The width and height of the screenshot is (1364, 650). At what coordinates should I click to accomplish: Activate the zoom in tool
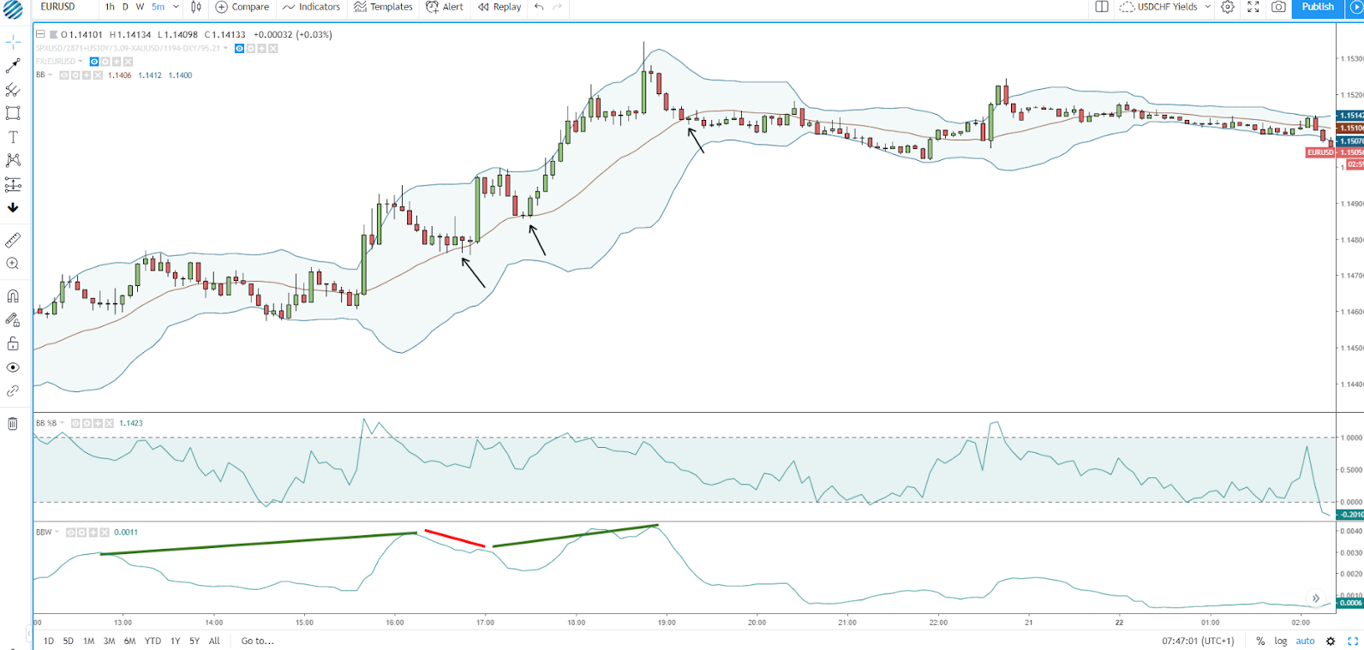[13, 264]
